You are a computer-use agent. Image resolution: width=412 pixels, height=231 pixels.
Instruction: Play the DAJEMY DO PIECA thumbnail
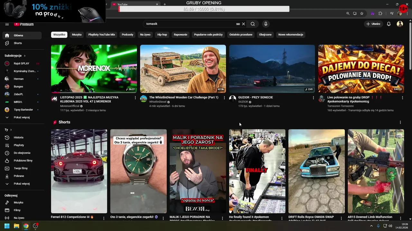(x=361, y=69)
